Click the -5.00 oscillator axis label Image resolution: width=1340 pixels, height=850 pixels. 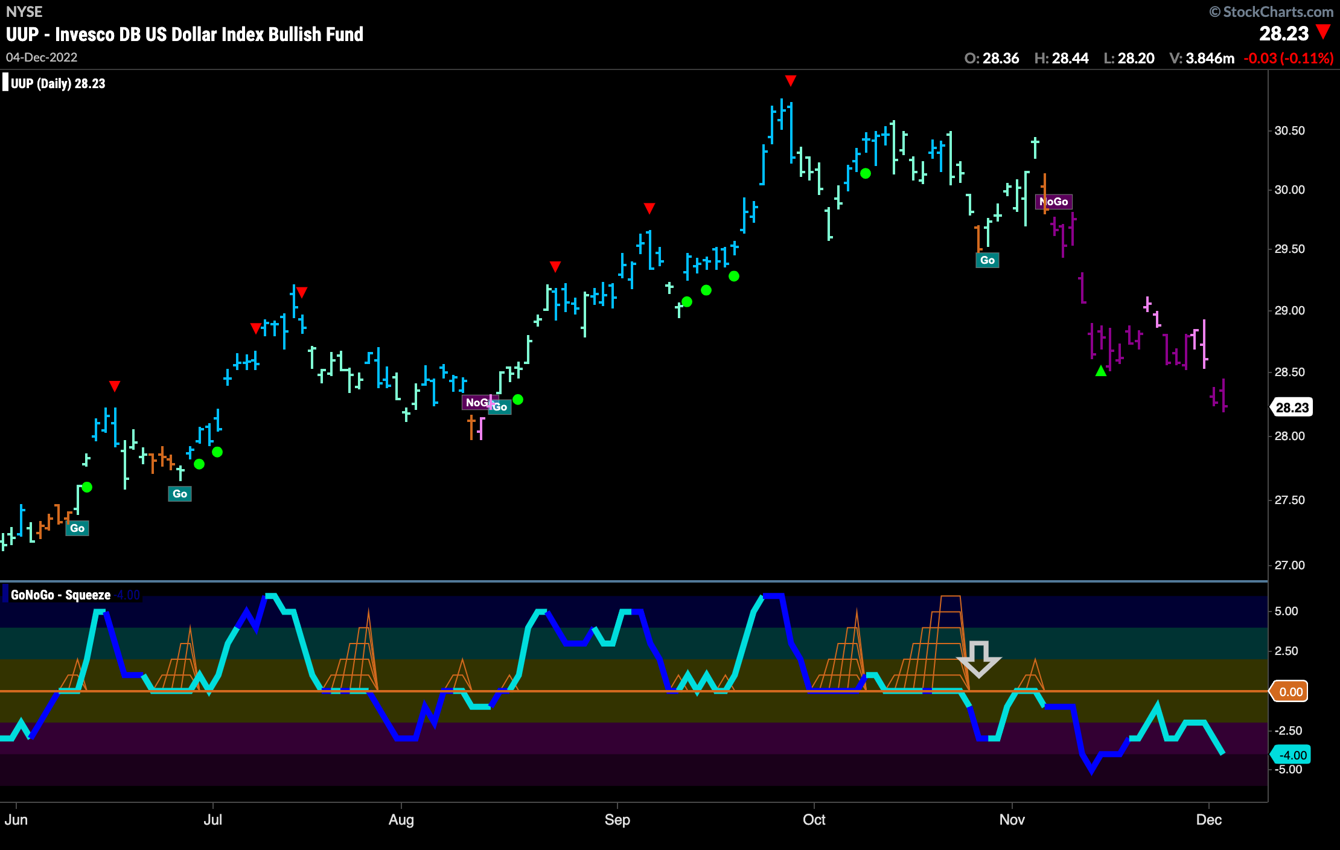1288,770
